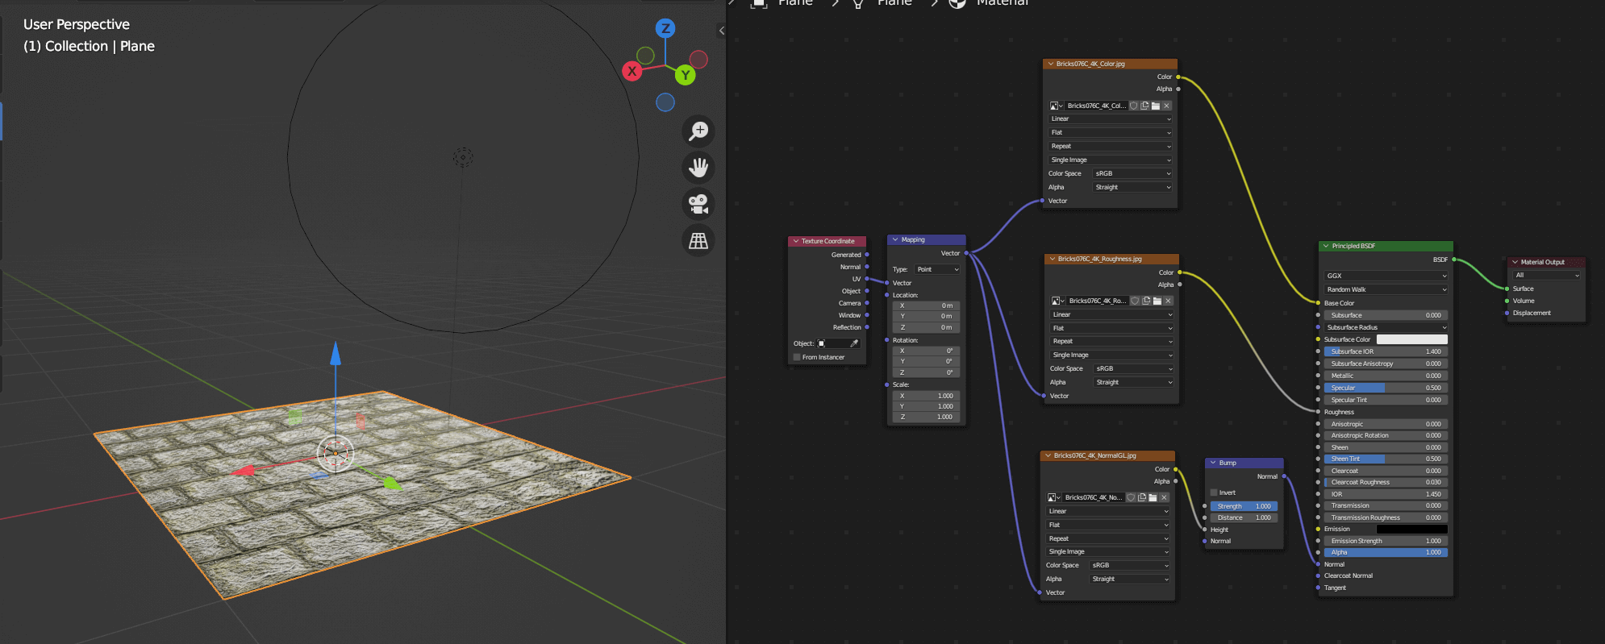Click eyedropper in Texture Coordinate Object field

[854, 343]
